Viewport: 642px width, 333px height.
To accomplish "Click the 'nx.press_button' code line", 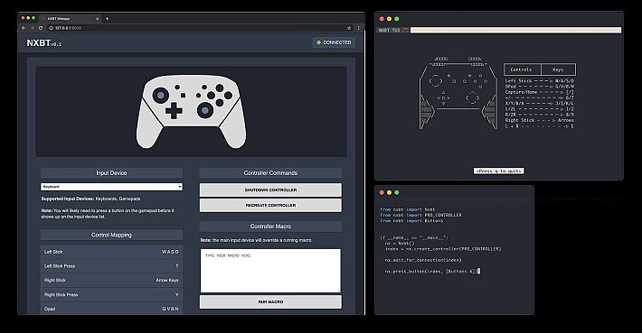I will [x=432, y=271].
